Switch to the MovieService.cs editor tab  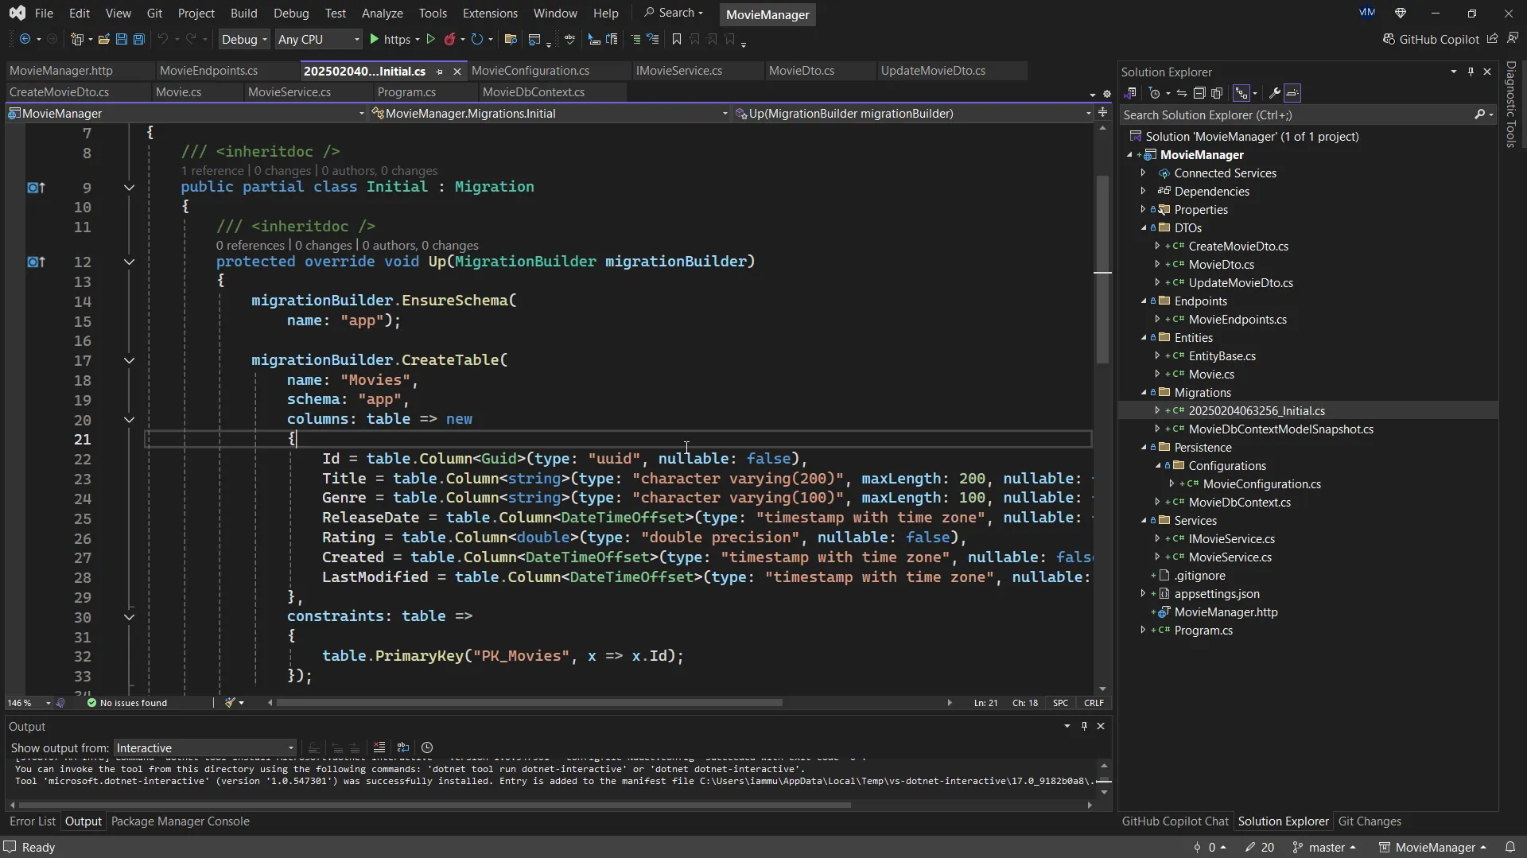pos(289,92)
